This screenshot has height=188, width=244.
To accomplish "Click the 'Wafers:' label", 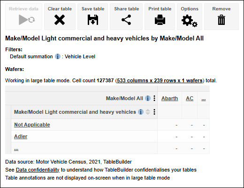I will [15, 69].
